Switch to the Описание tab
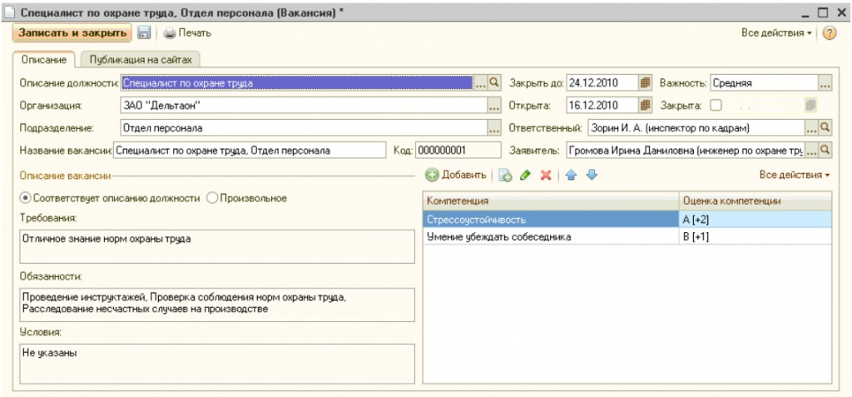Image resolution: width=852 pixels, height=397 pixels. click(x=45, y=60)
